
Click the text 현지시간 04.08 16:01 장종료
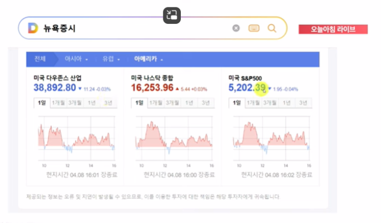[82, 175]
